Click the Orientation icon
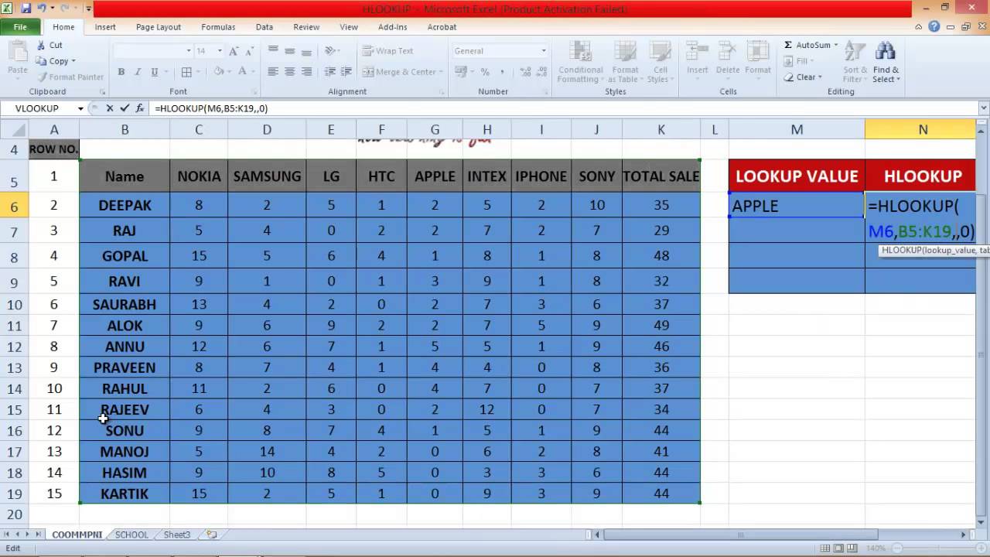The height and width of the screenshot is (557, 990). point(331,51)
